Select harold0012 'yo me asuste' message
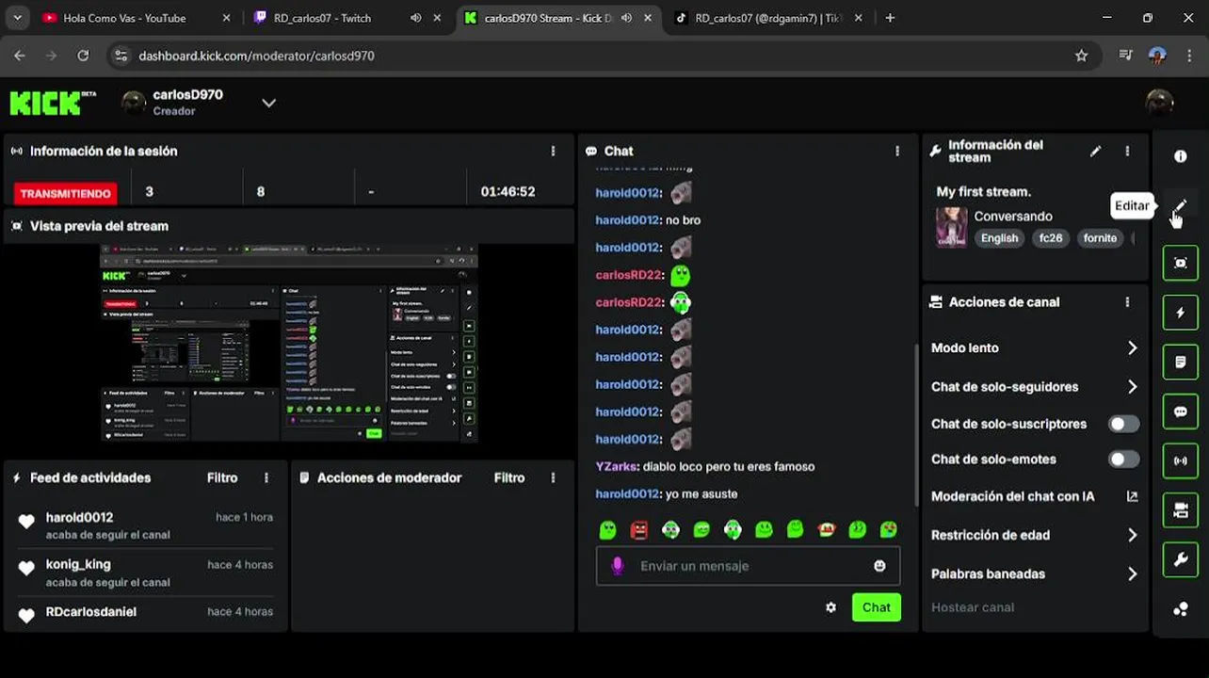 [x=667, y=494]
